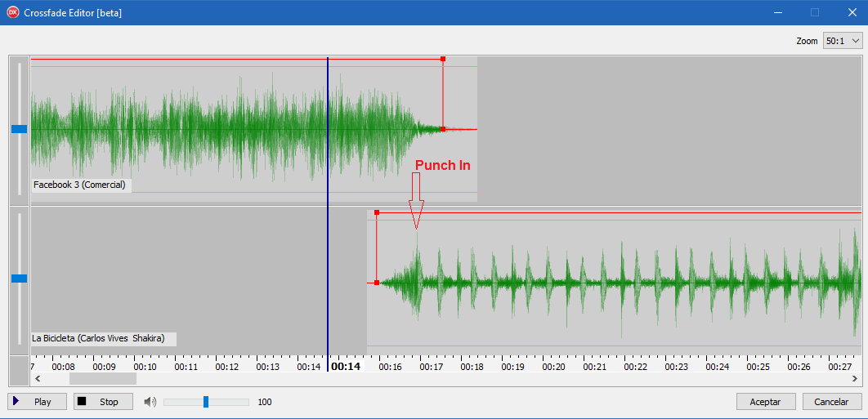Click the Facebook 3 (Comercial) track label
Screen dimensions: 868x419
[x=82, y=185]
